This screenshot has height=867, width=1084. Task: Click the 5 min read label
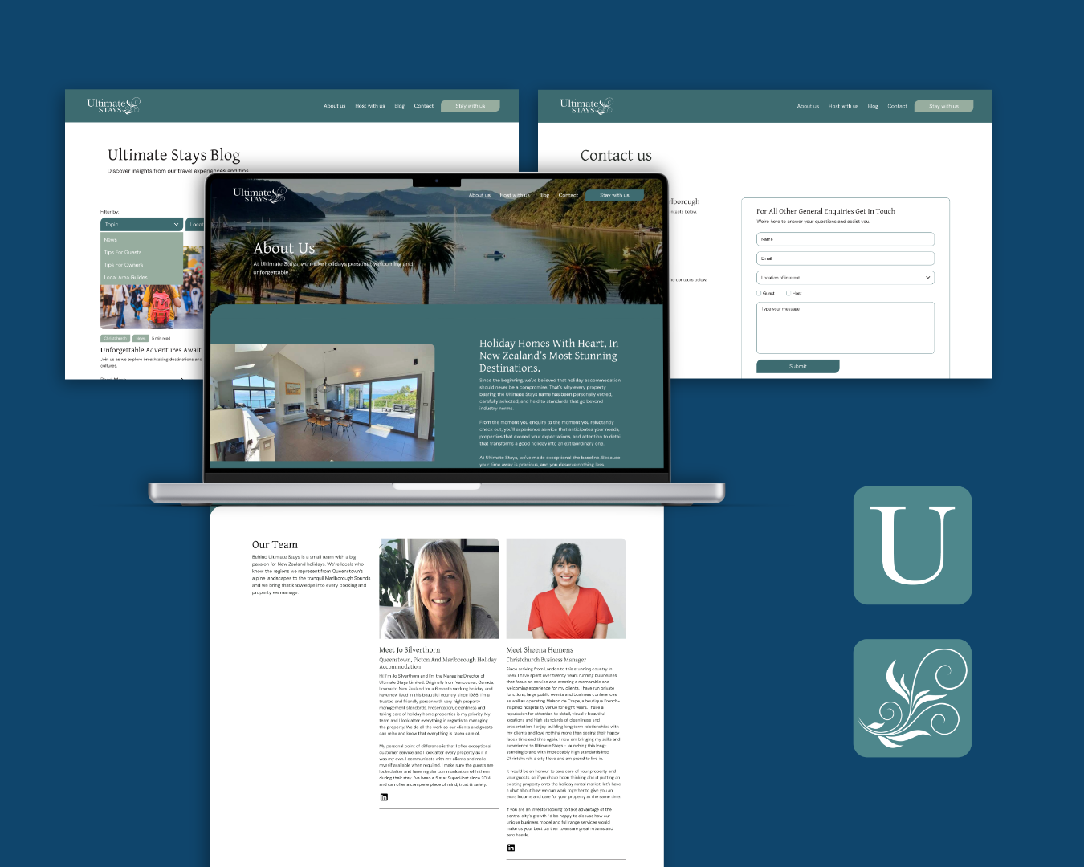(x=161, y=338)
